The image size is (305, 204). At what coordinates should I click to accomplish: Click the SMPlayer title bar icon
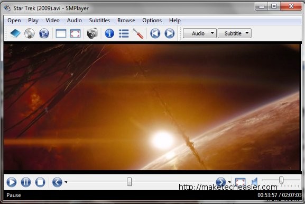click(7, 8)
